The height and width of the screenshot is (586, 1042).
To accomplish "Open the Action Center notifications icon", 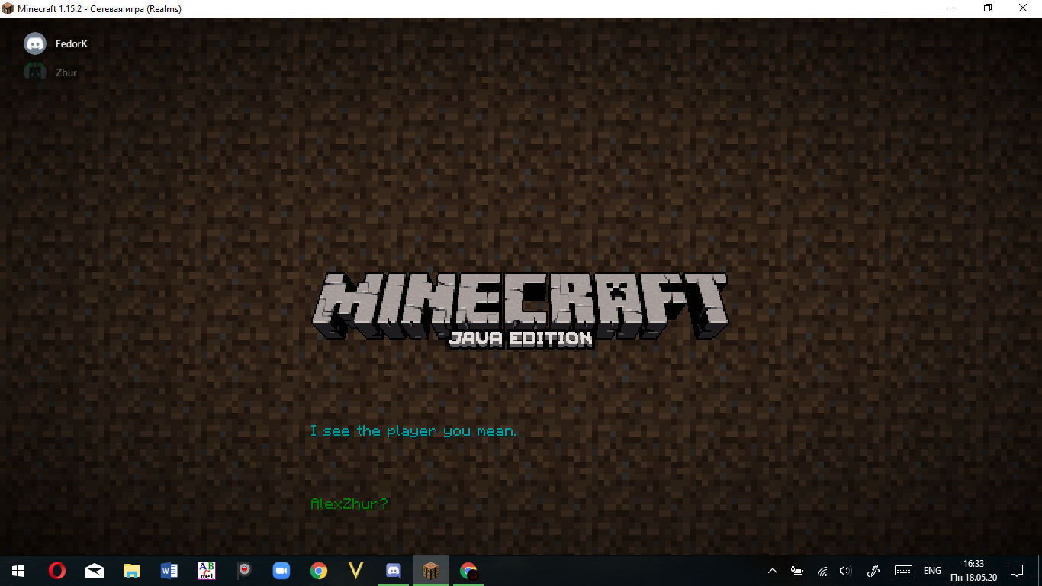I will point(1017,571).
